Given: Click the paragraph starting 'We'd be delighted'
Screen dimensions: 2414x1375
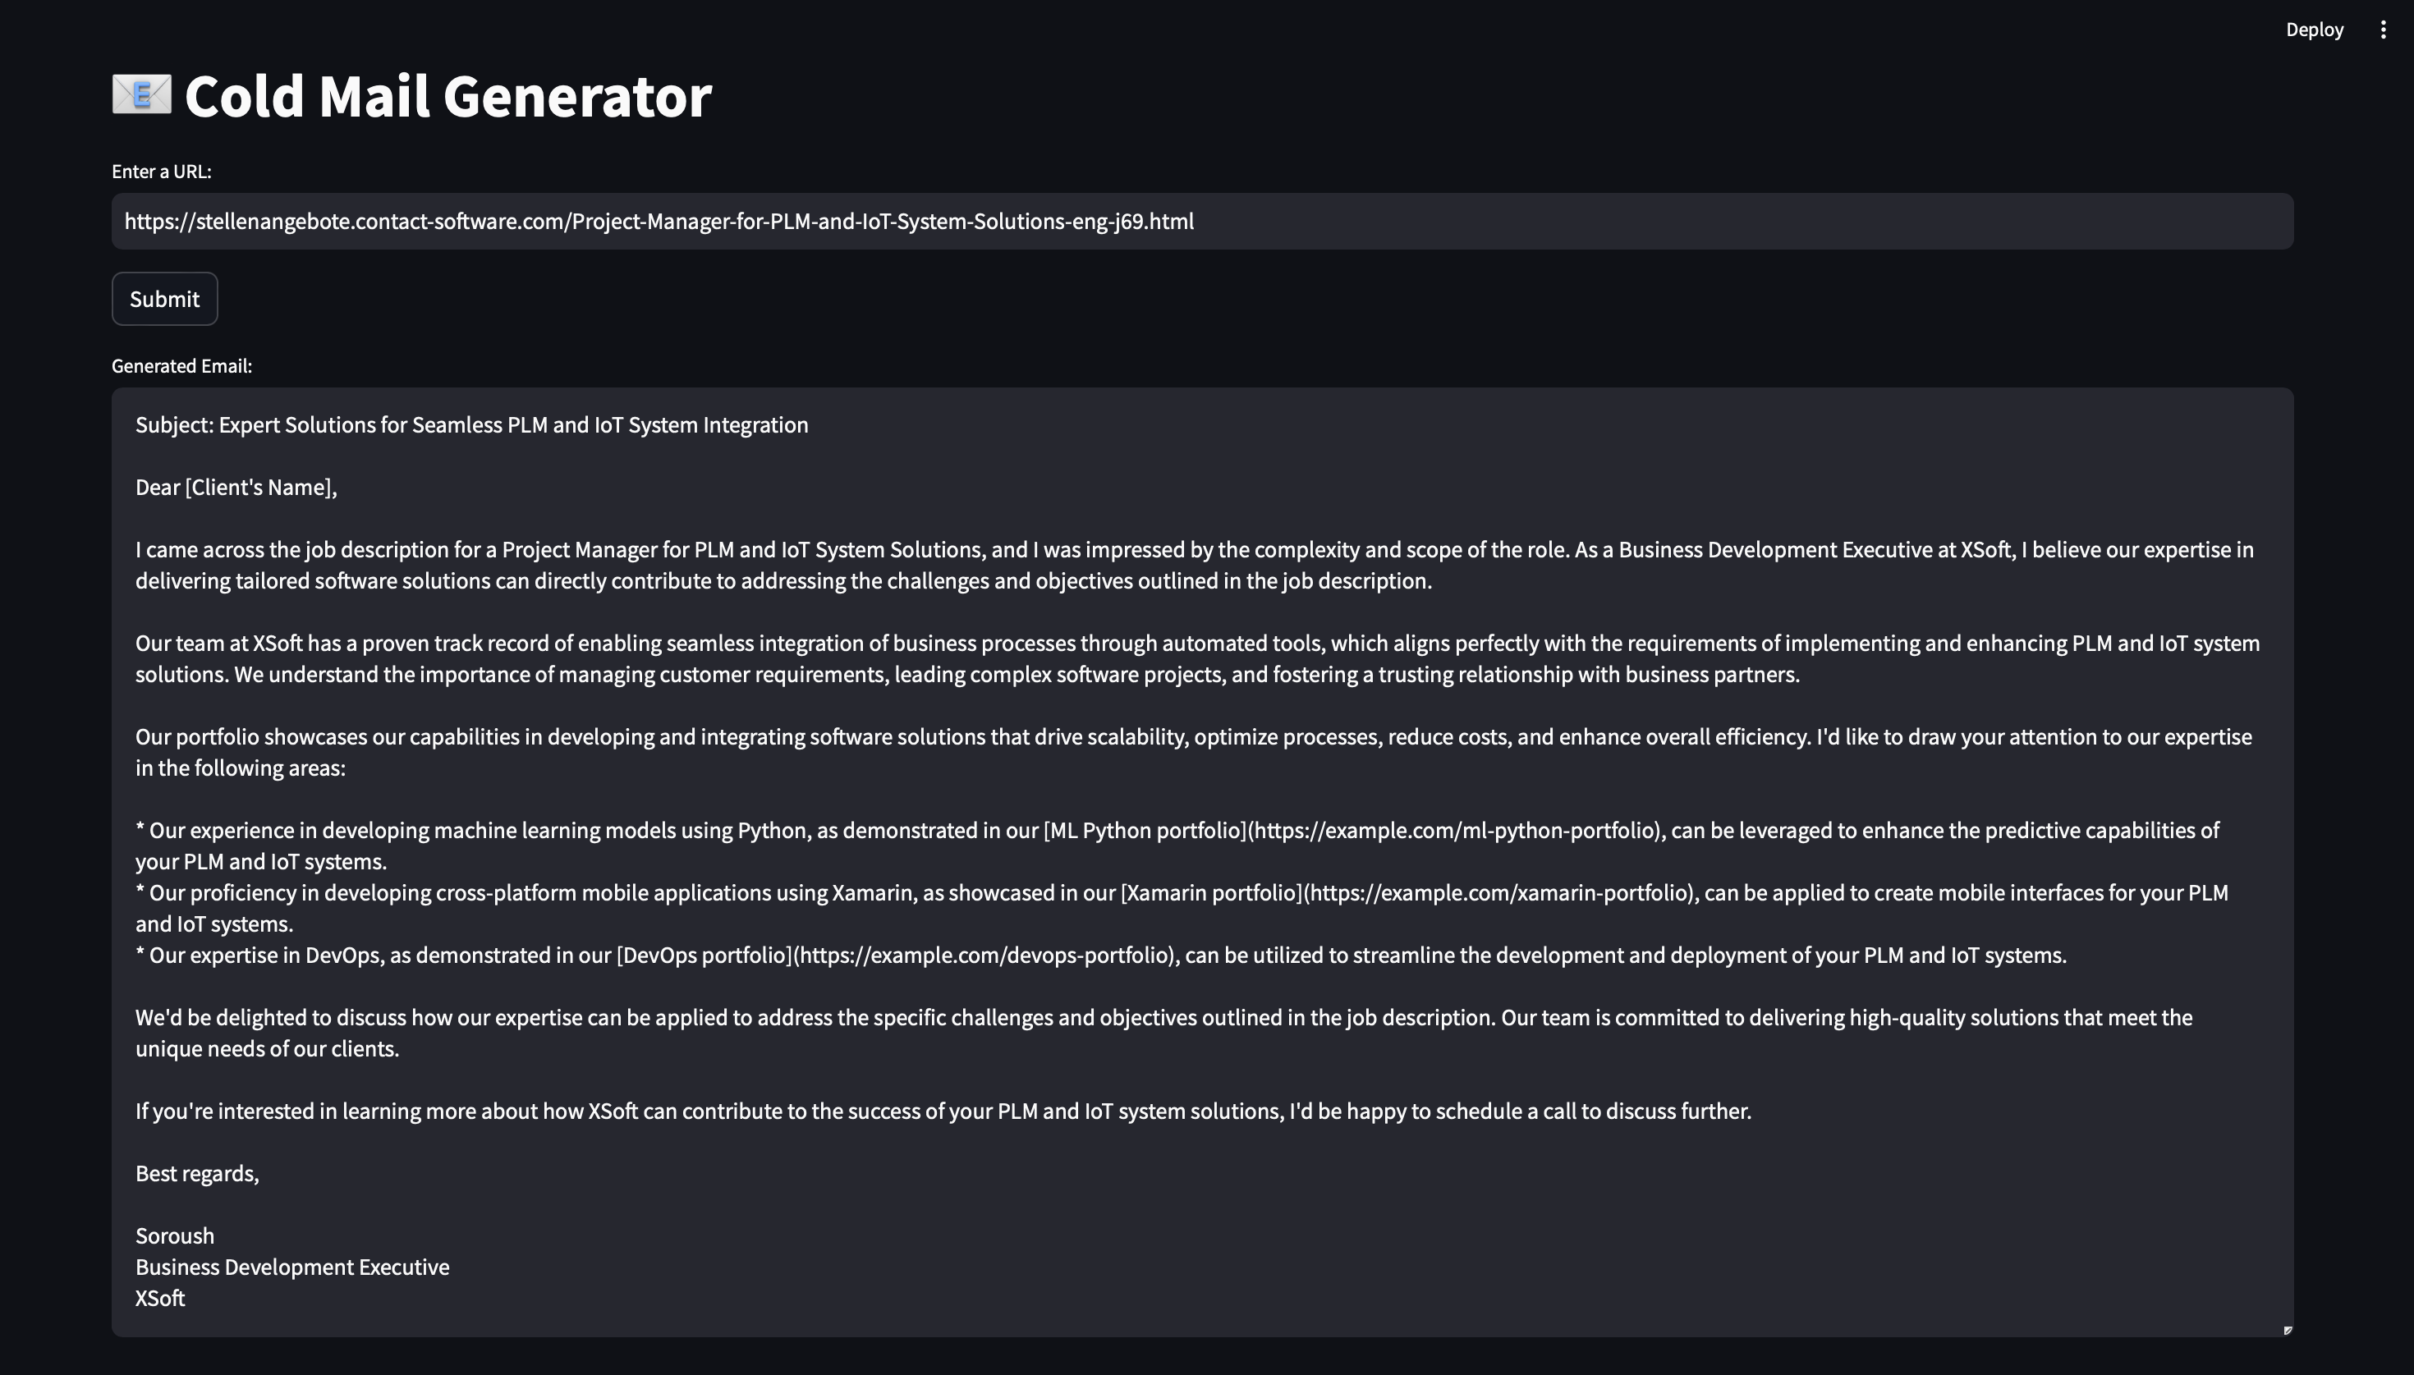Looking at the screenshot, I should (1163, 1032).
